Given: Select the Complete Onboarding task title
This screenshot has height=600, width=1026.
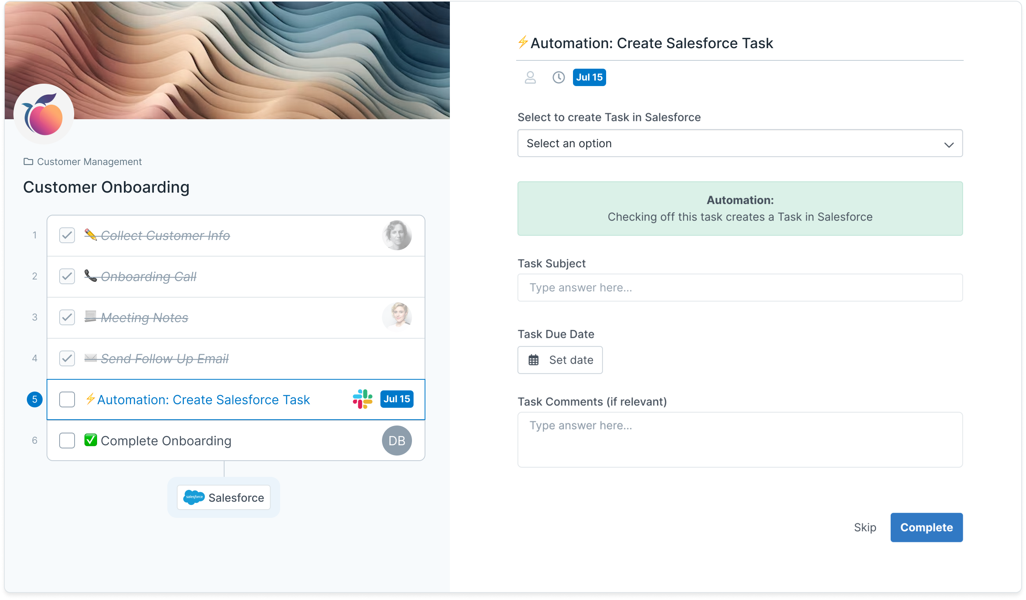Looking at the screenshot, I should [166, 441].
